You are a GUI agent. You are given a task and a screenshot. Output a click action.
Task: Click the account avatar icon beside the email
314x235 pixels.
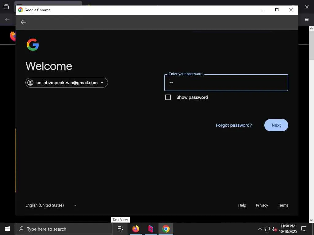tap(30, 83)
